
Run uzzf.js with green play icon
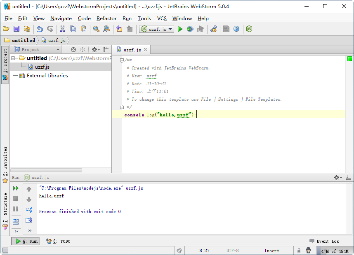click(x=180, y=29)
